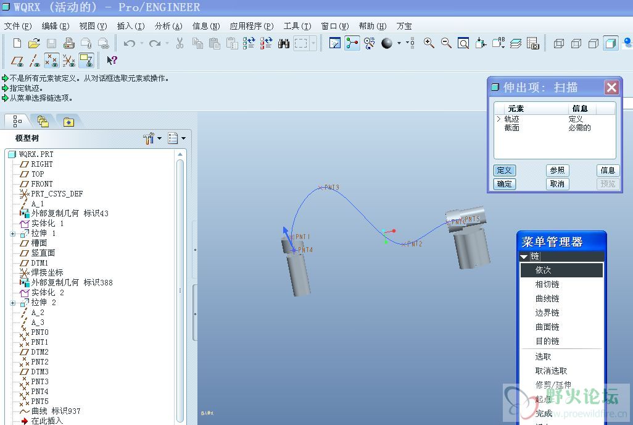This screenshot has width=633, height=425.
Task: Open the 插入(I) menu
Action: 130,27
